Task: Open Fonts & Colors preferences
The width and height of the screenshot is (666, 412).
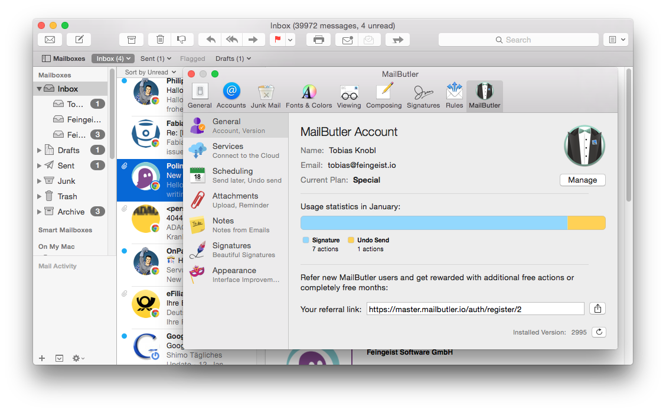Action: [x=309, y=96]
